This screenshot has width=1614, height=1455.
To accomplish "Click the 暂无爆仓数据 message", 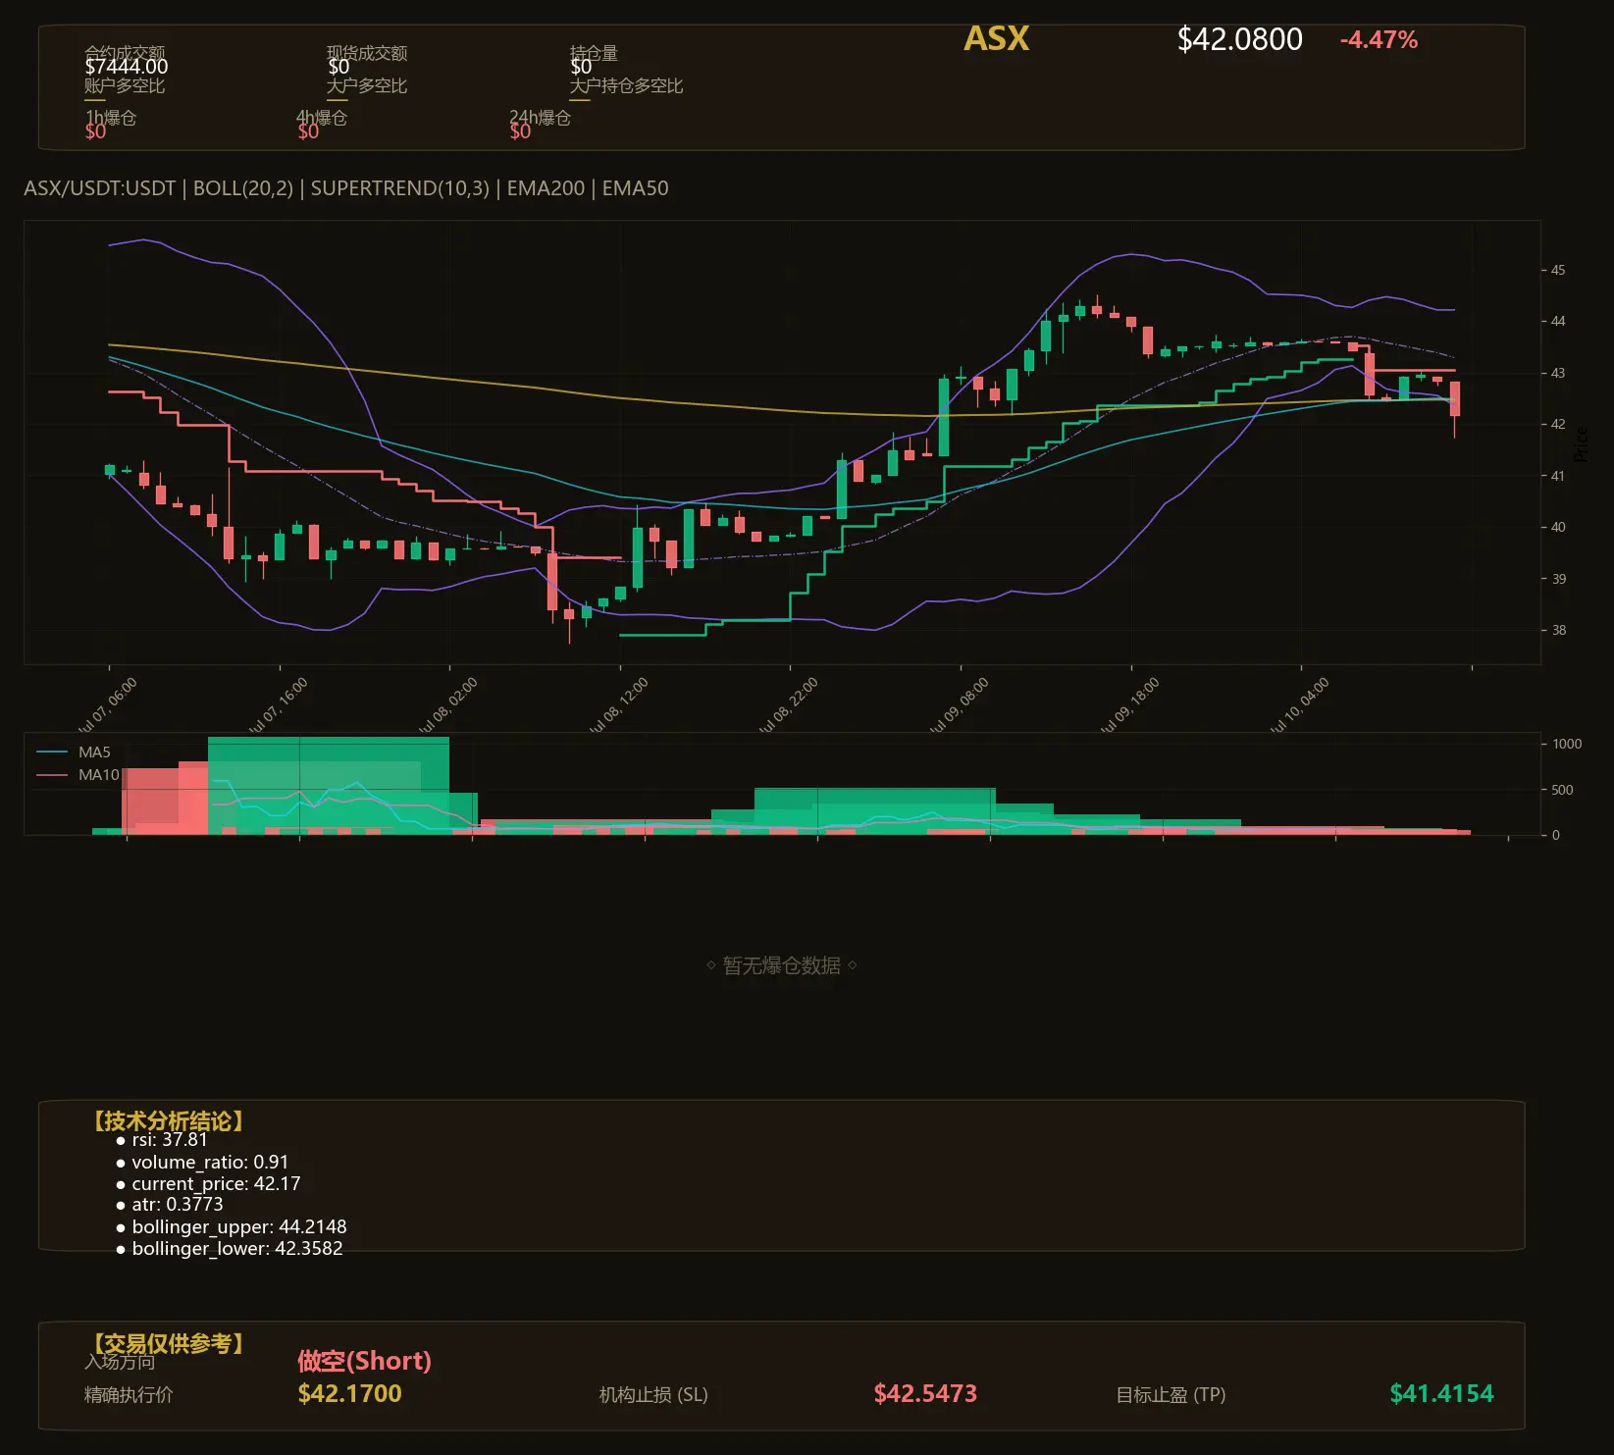I will click(x=781, y=966).
